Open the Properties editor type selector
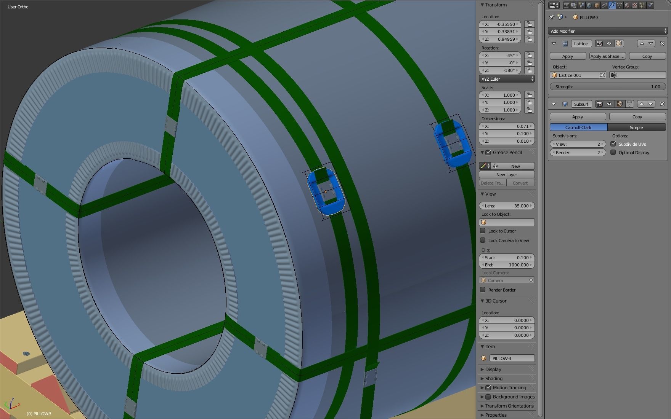Image resolution: width=671 pixels, height=419 pixels. point(554,5)
